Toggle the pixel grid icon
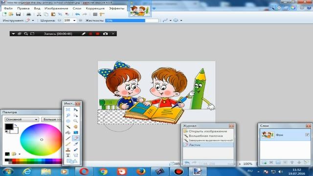 click(95, 14)
